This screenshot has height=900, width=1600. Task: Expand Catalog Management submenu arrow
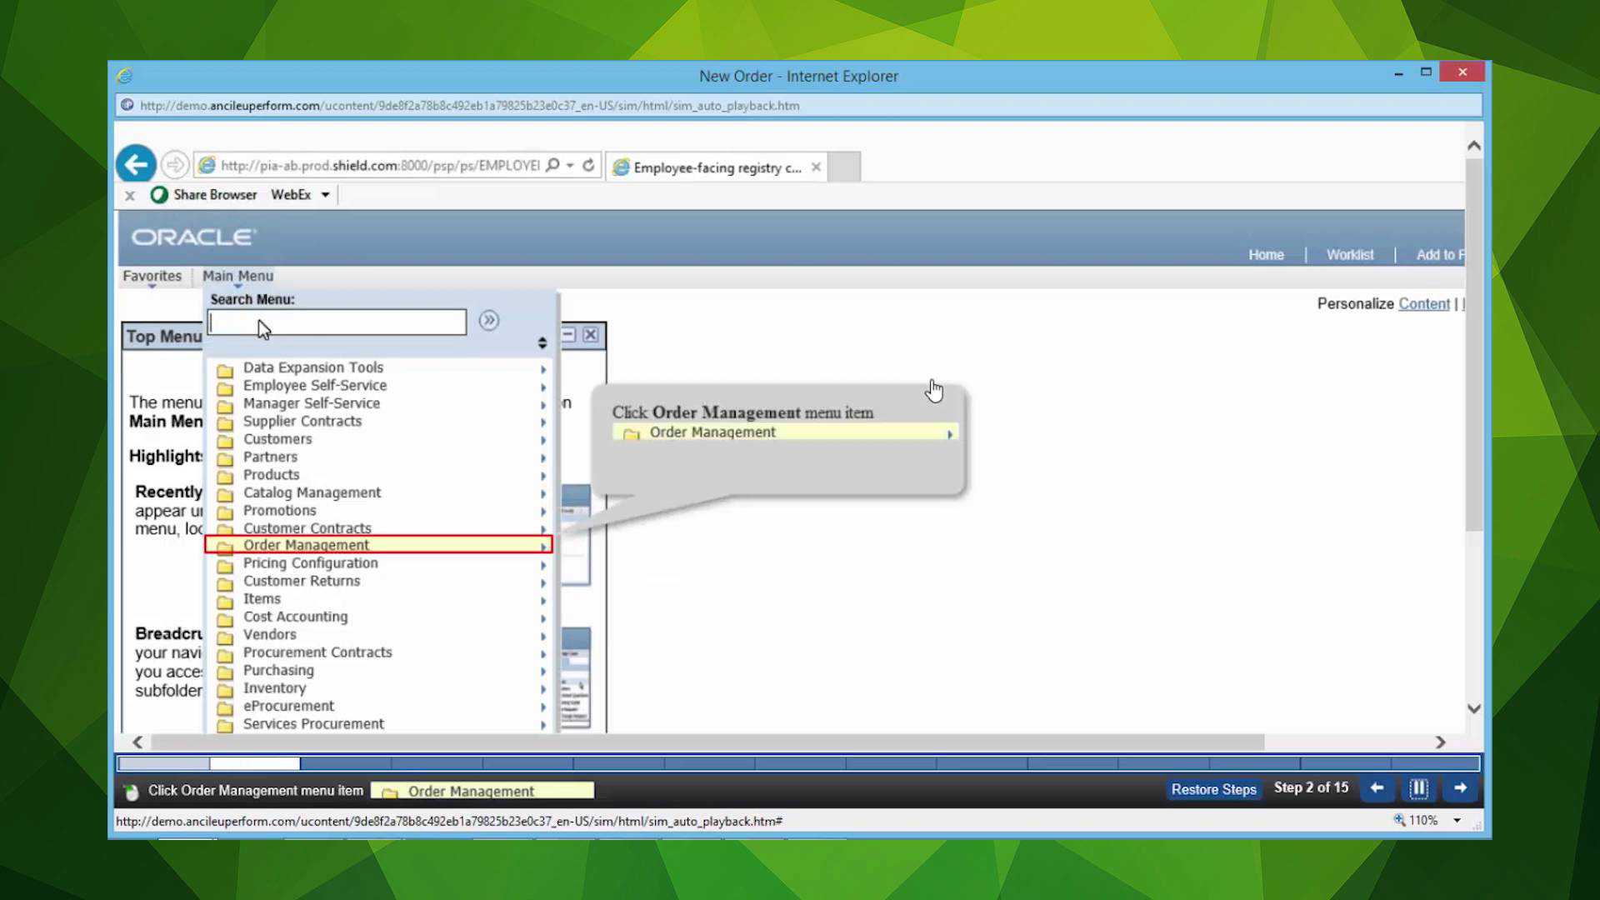click(x=542, y=494)
